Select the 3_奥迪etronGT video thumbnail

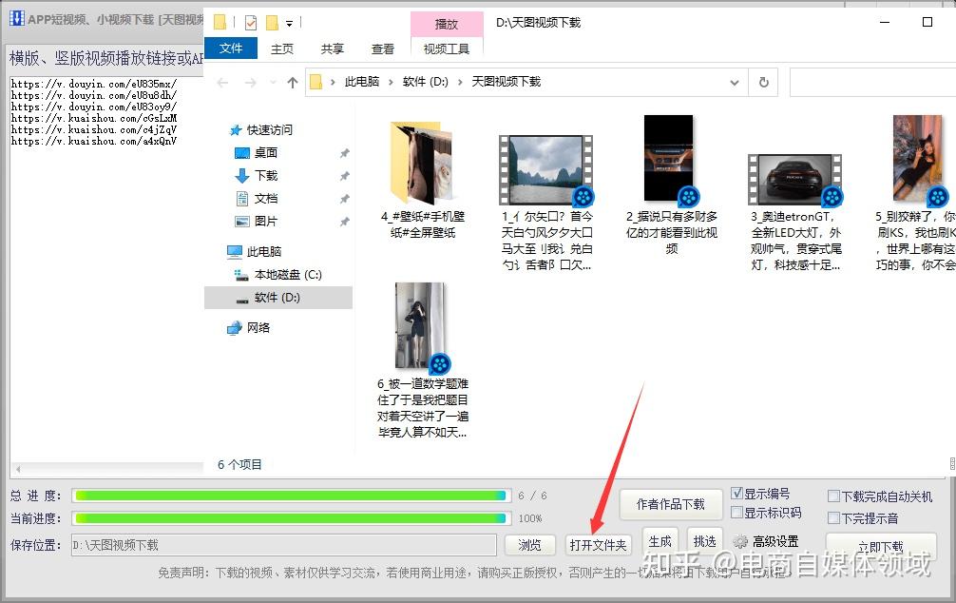point(795,180)
